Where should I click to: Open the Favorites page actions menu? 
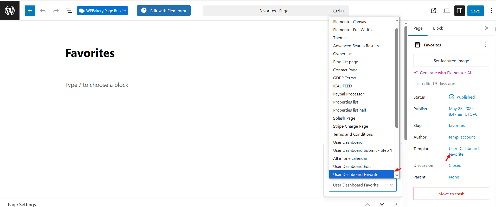click(x=485, y=45)
